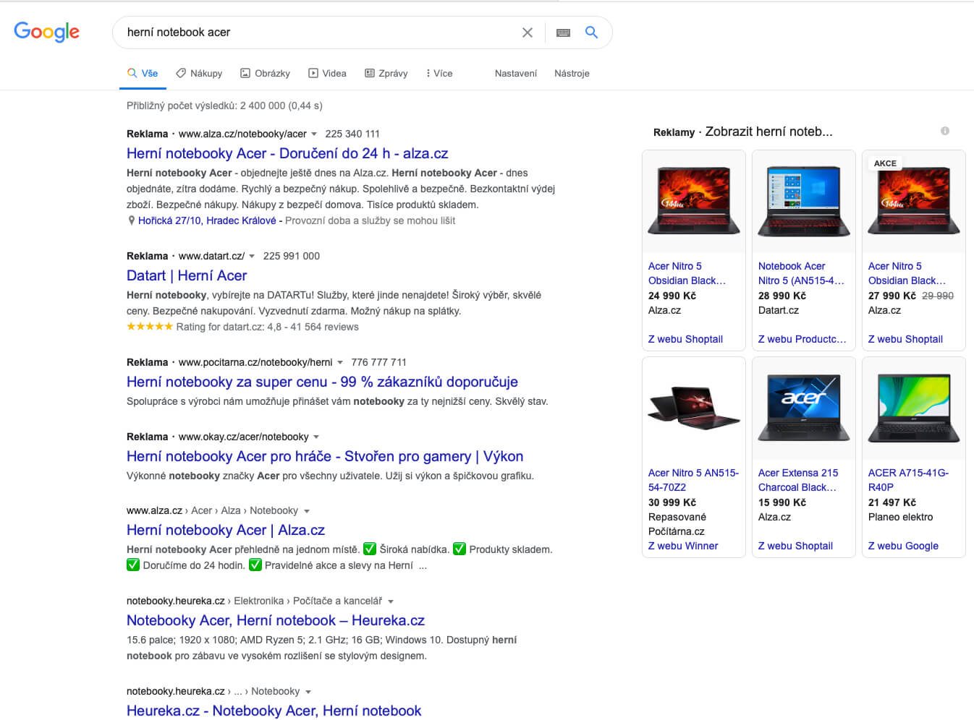Open Nástroje
This screenshot has width=974, height=720.
[572, 73]
